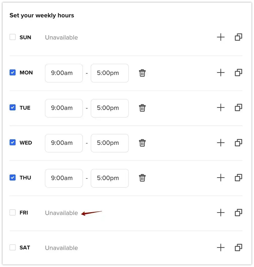The image size is (254, 267).
Task: Add another time interval to Wednesday
Action: pyautogui.click(x=221, y=143)
